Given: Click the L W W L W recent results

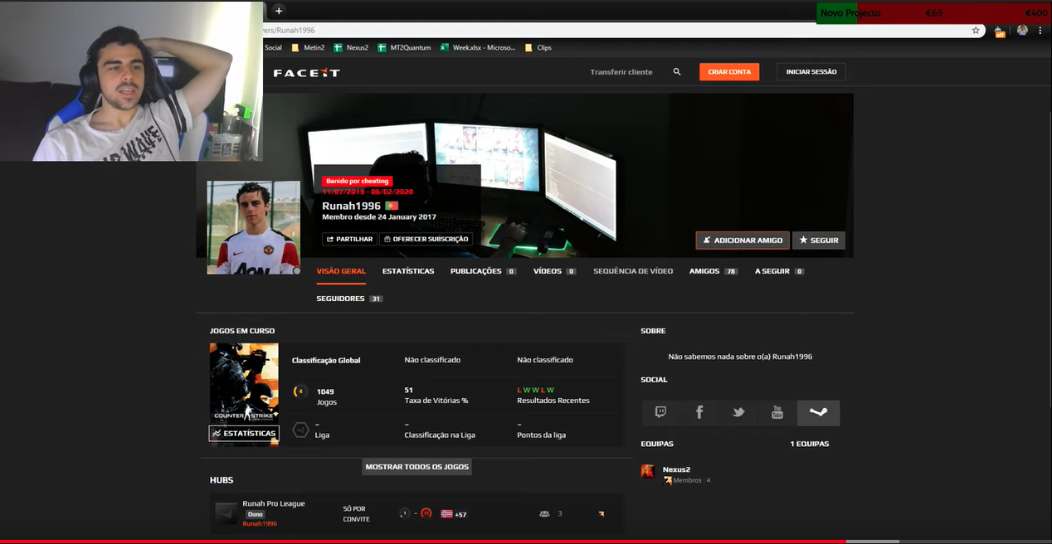Looking at the screenshot, I should click(x=535, y=390).
